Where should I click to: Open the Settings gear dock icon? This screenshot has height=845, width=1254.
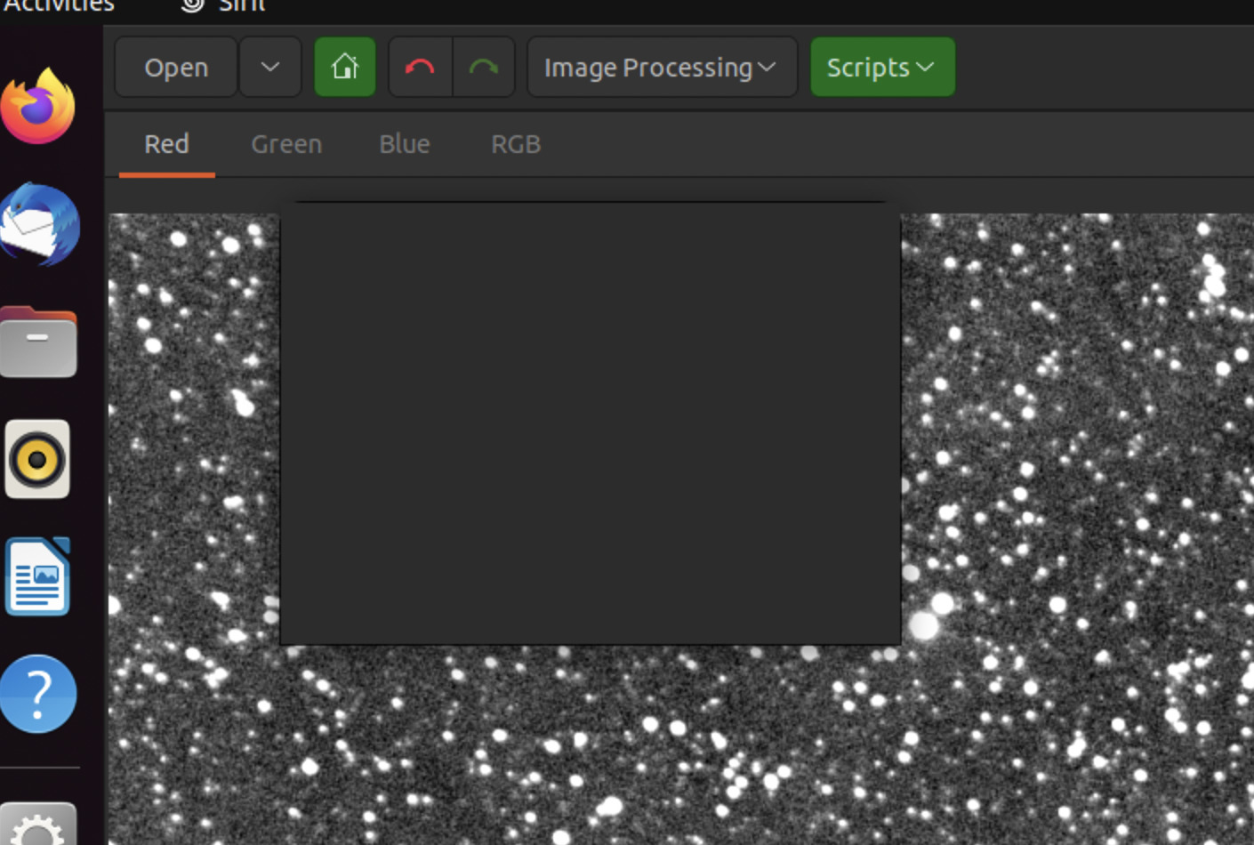[37, 825]
